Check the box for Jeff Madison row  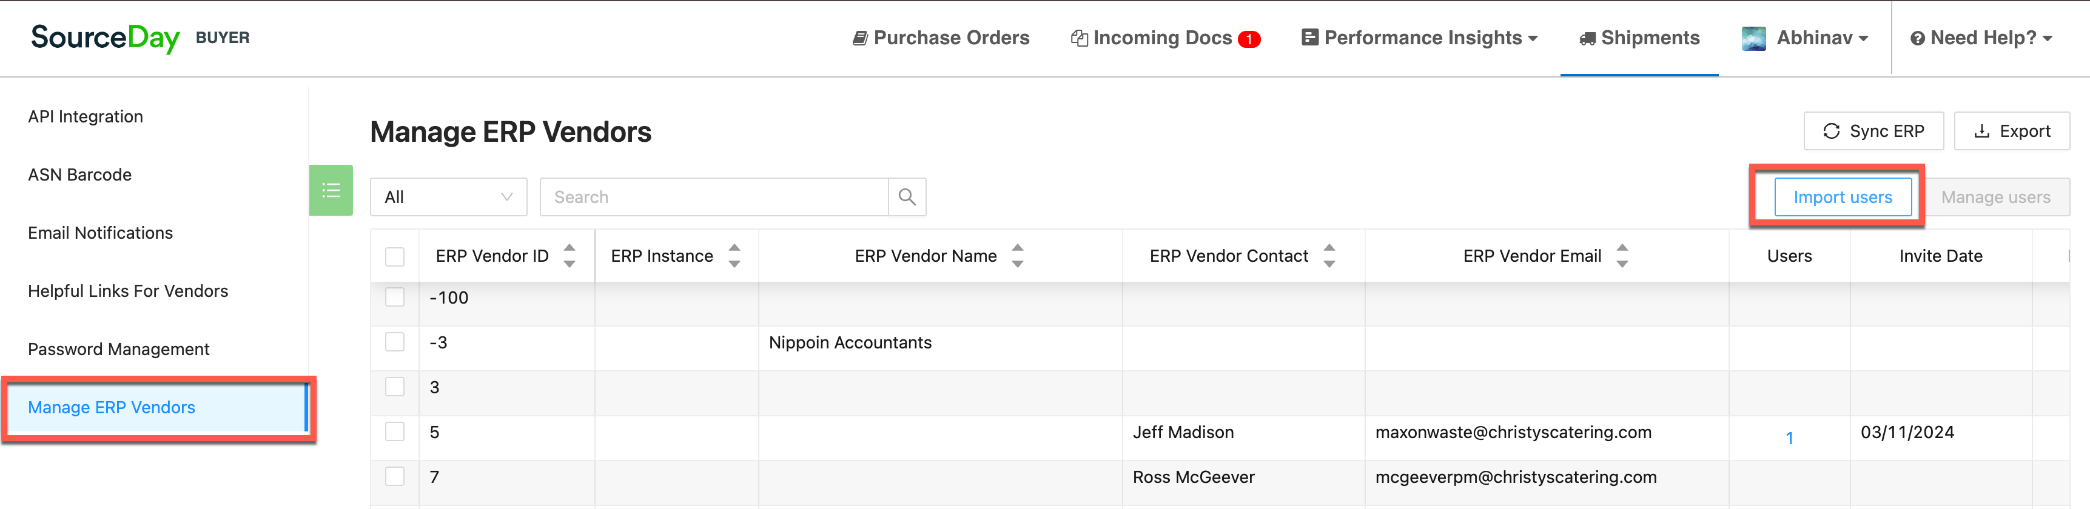395,432
